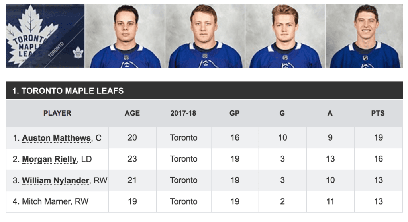Select Morgan Rielly's assists value 13

[330, 159]
